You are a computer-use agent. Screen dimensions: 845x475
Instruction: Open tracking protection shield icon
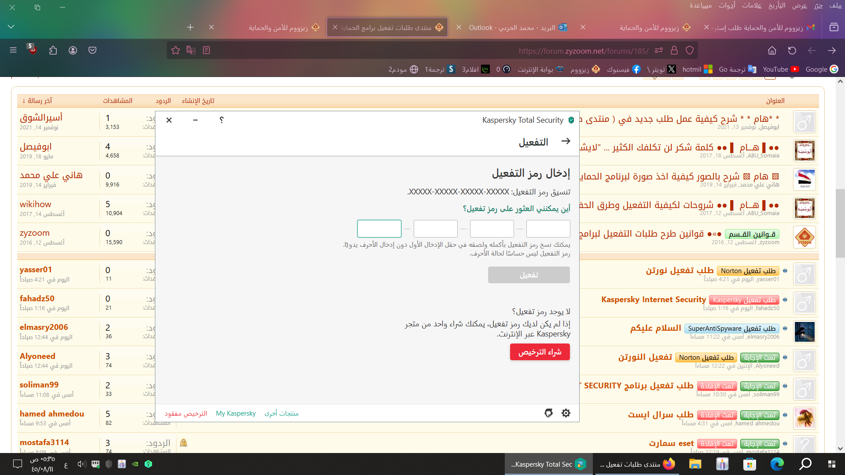point(690,50)
